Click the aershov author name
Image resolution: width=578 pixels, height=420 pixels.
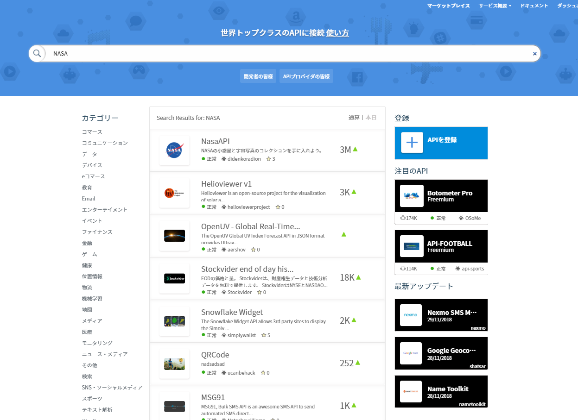[x=236, y=250]
